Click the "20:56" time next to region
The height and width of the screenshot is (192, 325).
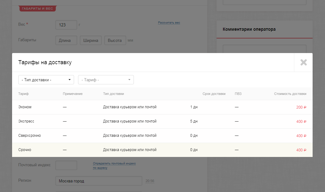point(150,181)
